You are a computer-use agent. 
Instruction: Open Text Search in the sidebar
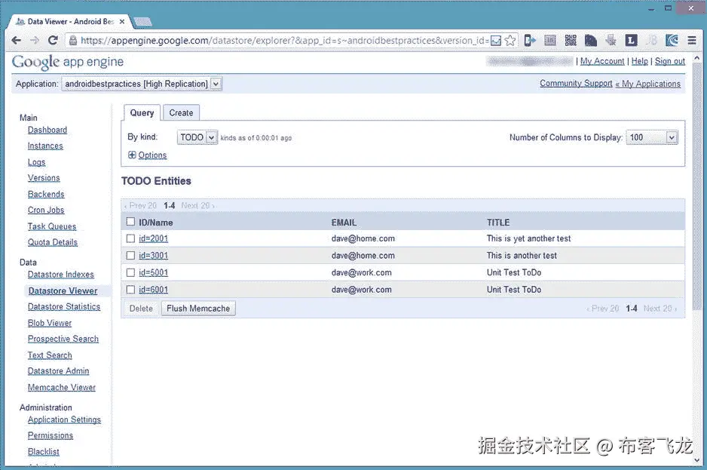tap(50, 355)
